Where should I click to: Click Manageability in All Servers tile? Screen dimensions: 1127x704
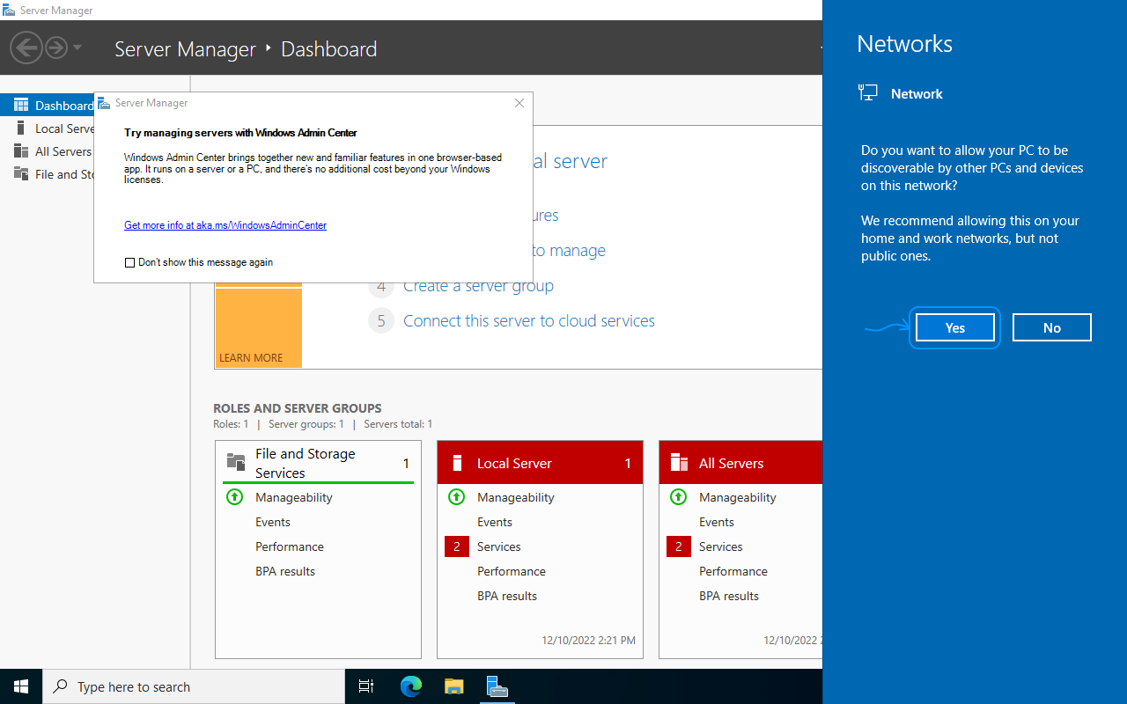[x=738, y=497]
